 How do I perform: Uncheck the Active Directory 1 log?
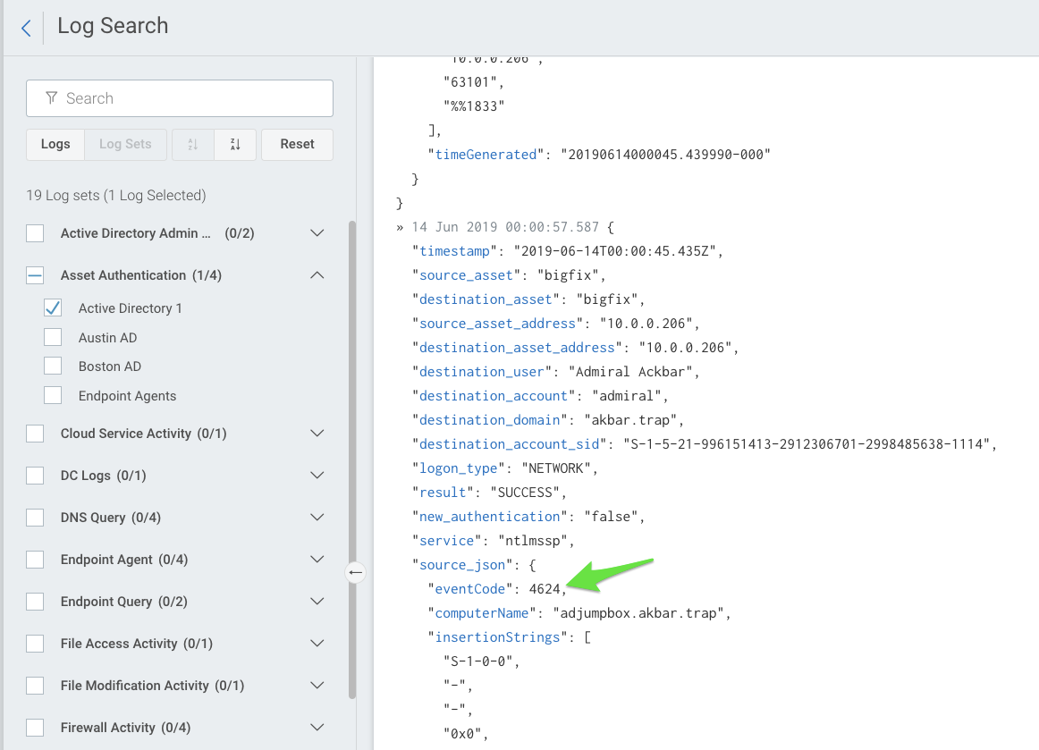coord(53,308)
